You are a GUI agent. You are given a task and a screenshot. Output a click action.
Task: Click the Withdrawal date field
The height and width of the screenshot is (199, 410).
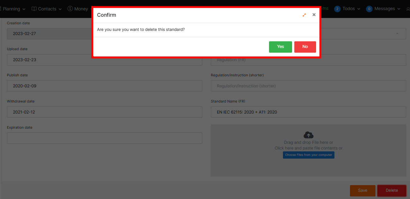tap(104, 112)
